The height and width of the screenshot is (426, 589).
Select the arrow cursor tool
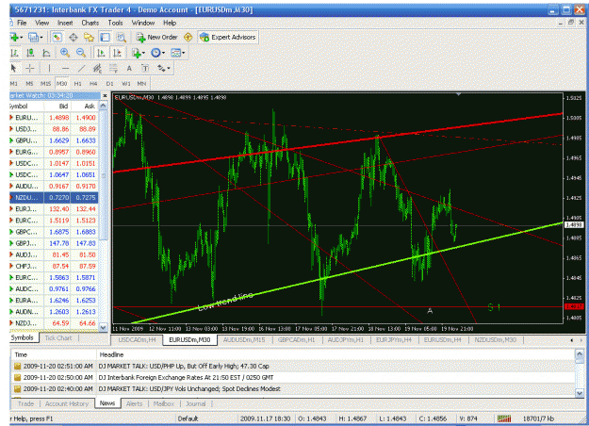click(x=14, y=69)
